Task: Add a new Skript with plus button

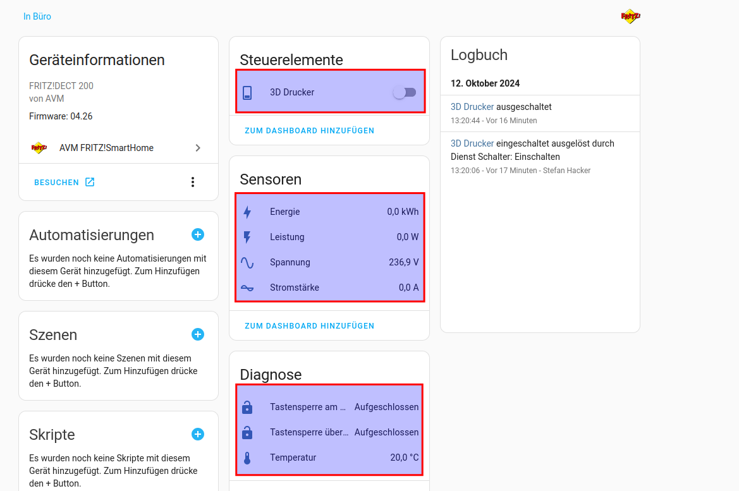Action: click(x=198, y=434)
